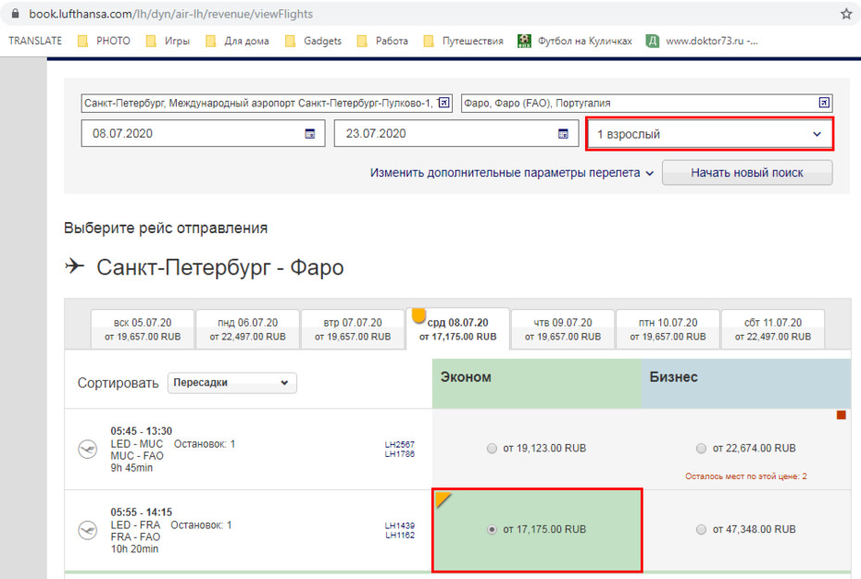Open the Для дома bookmarks folder
Viewport: 861px width, 579px height.
tap(237, 41)
